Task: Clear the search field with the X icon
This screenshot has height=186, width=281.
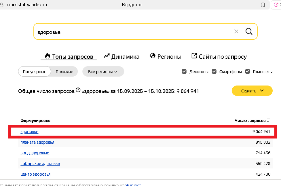Action: [236, 31]
